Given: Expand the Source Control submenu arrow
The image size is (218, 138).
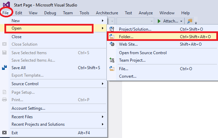Looking at the screenshot, I should pos(103,84).
